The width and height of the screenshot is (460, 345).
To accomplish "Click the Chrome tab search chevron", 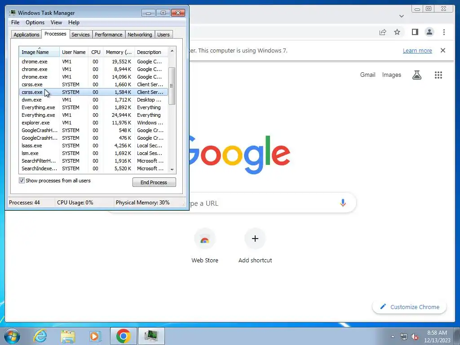I will pos(401,16).
